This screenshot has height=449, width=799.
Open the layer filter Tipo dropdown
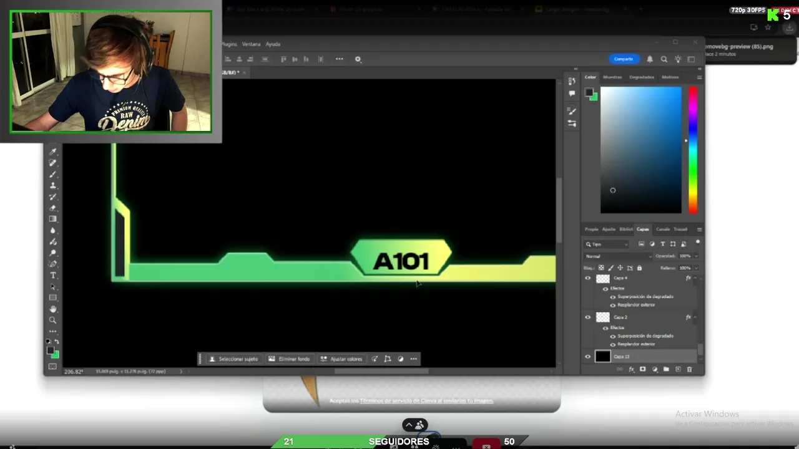click(x=607, y=244)
